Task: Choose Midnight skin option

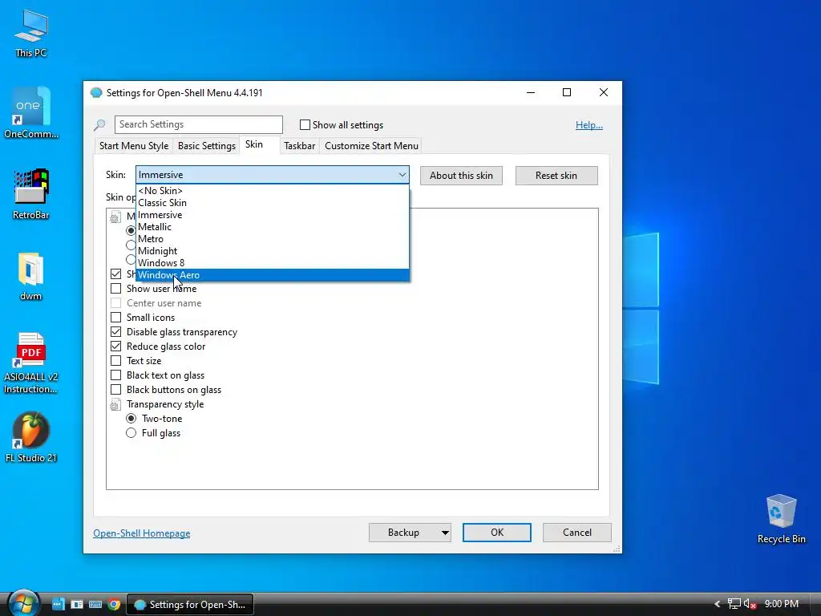Action: [x=273, y=251]
